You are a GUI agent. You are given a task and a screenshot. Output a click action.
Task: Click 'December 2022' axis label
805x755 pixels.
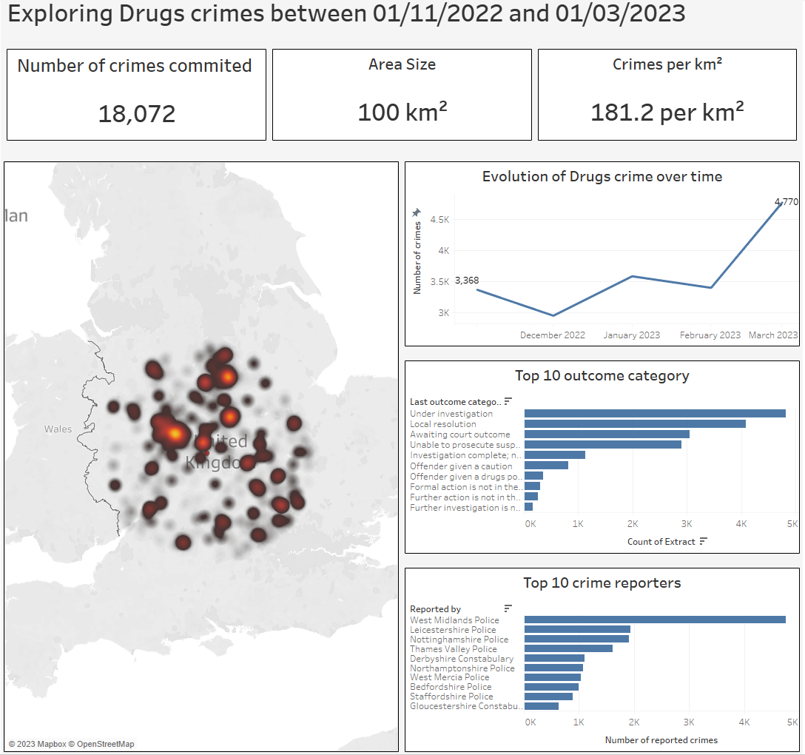pos(553,335)
